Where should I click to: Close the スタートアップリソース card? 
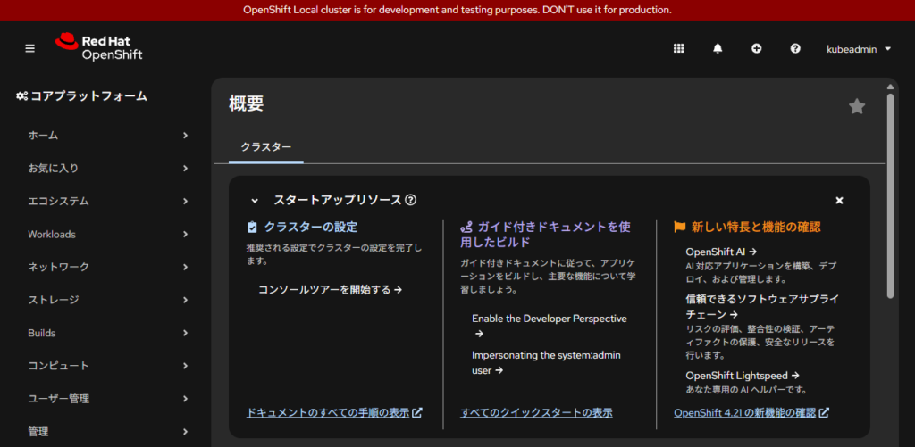tap(839, 201)
